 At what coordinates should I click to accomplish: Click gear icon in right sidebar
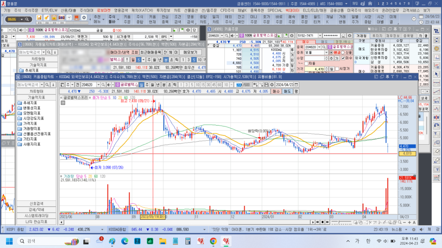click(x=437, y=48)
